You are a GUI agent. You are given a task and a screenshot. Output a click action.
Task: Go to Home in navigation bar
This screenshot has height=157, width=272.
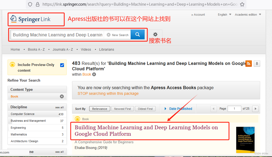pyautogui.click(x=15, y=50)
